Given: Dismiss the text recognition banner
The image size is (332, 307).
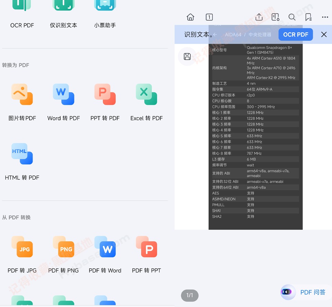Looking at the screenshot, I should point(324,34).
